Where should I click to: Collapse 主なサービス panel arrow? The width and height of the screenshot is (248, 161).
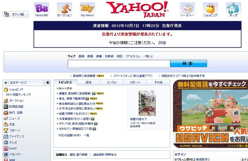pos(6,83)
